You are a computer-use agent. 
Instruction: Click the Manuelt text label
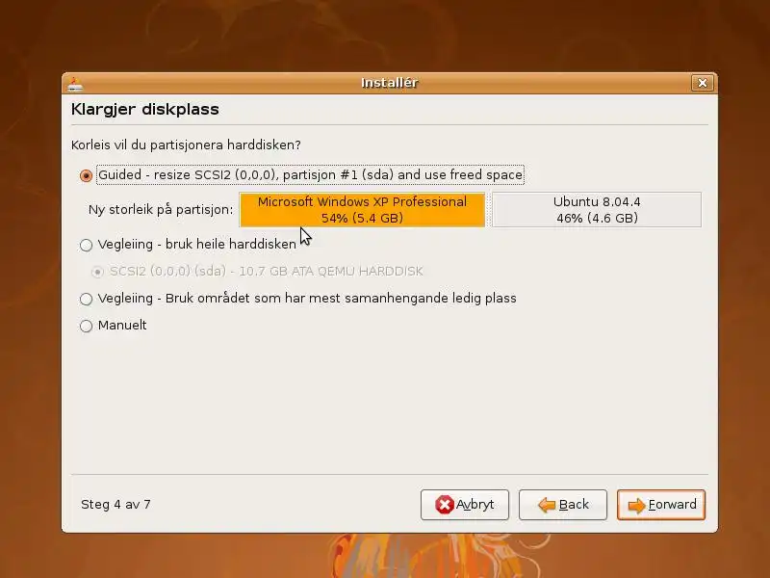pos(122,326)
